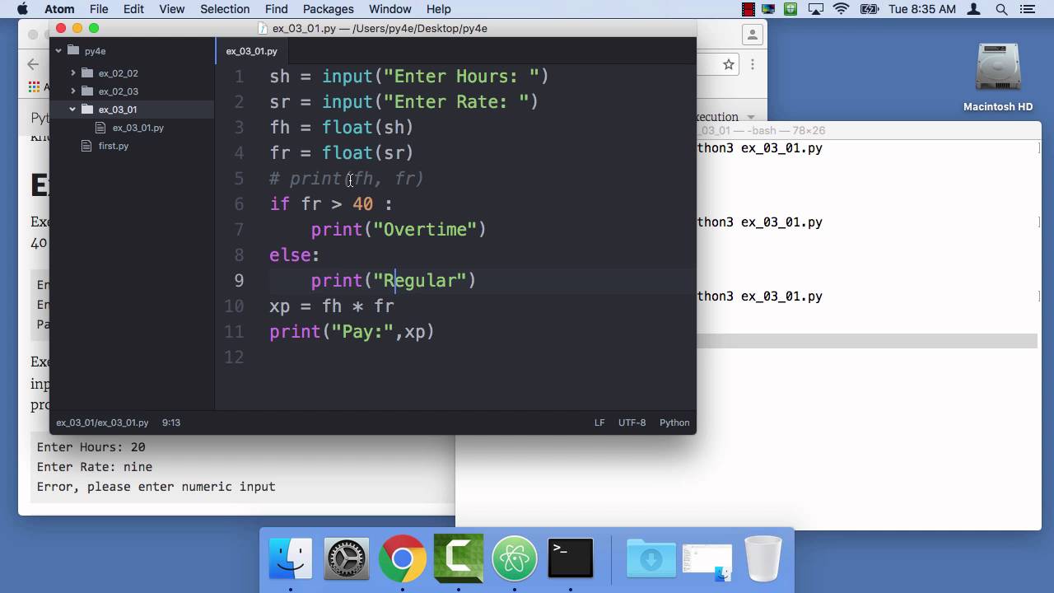
Task: Open first.py in the tree view
Action: tap(114, 146)
